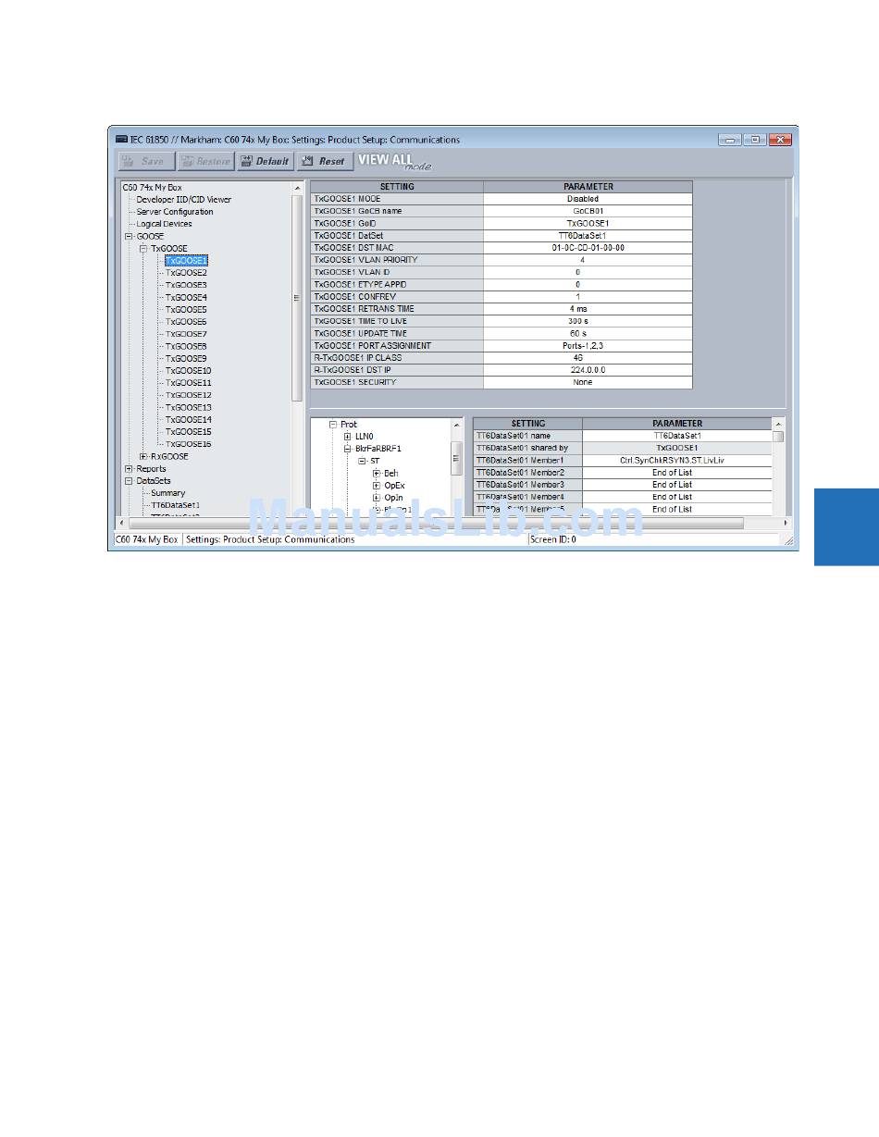Viewport: 879px width, 1137px height.
Task: Click the Default toolbar button
Action: (265, 161)
